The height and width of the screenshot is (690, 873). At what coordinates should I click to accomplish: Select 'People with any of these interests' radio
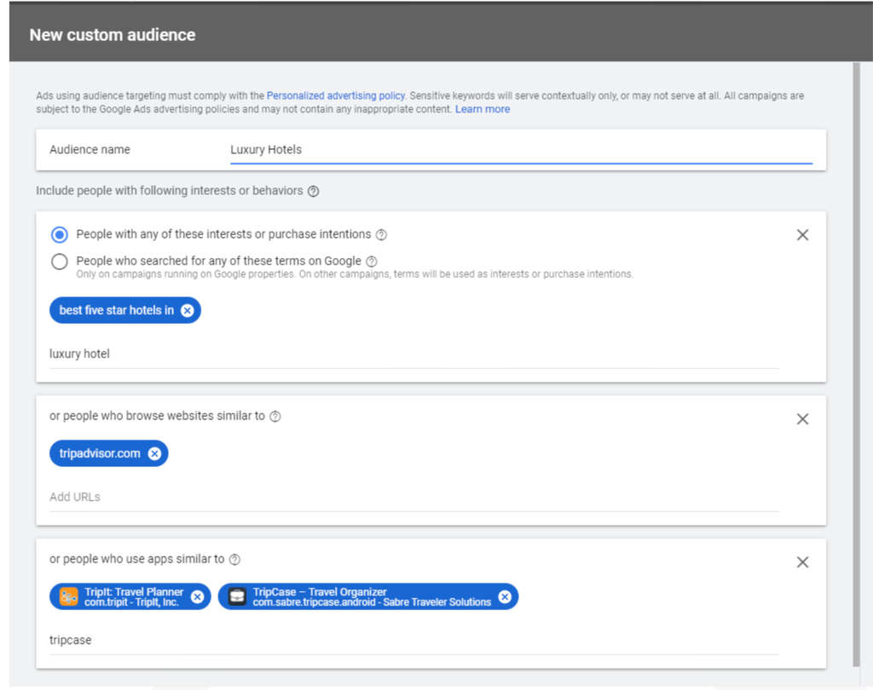60,234
